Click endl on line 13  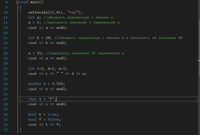point(61,28)
